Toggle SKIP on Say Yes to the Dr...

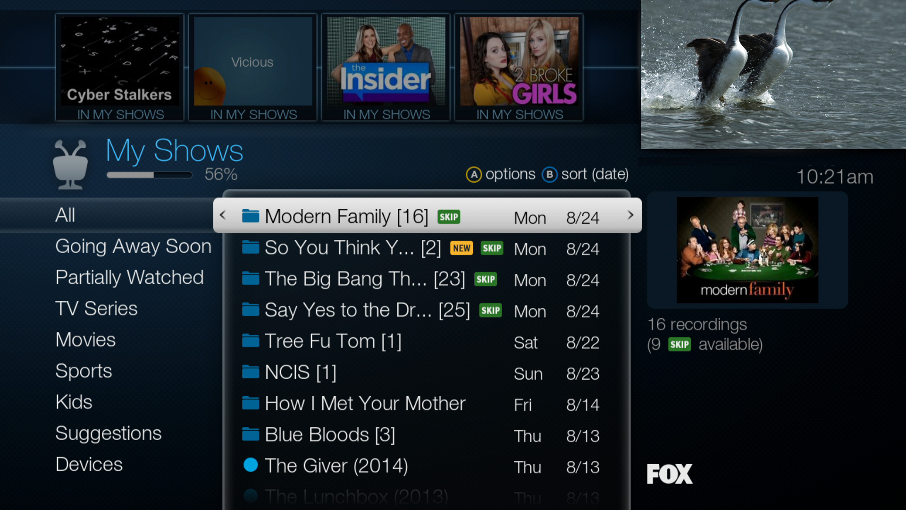coord(491,309)
